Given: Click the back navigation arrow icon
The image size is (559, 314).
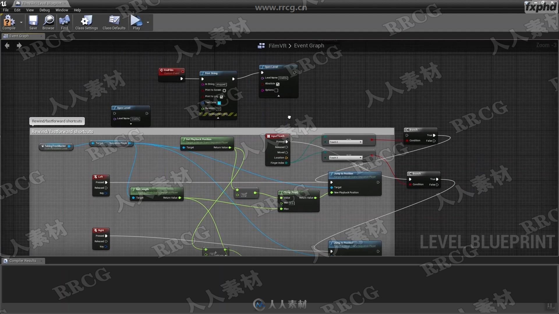Looking at the screenshot, I should [7, 45].
